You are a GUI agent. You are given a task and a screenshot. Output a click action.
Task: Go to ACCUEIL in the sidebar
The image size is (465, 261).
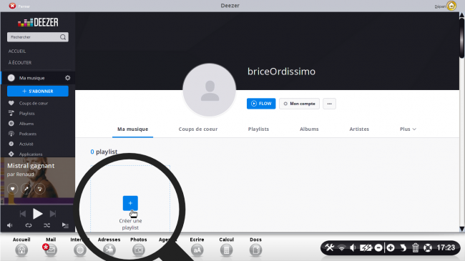click(x=17, y=51)
